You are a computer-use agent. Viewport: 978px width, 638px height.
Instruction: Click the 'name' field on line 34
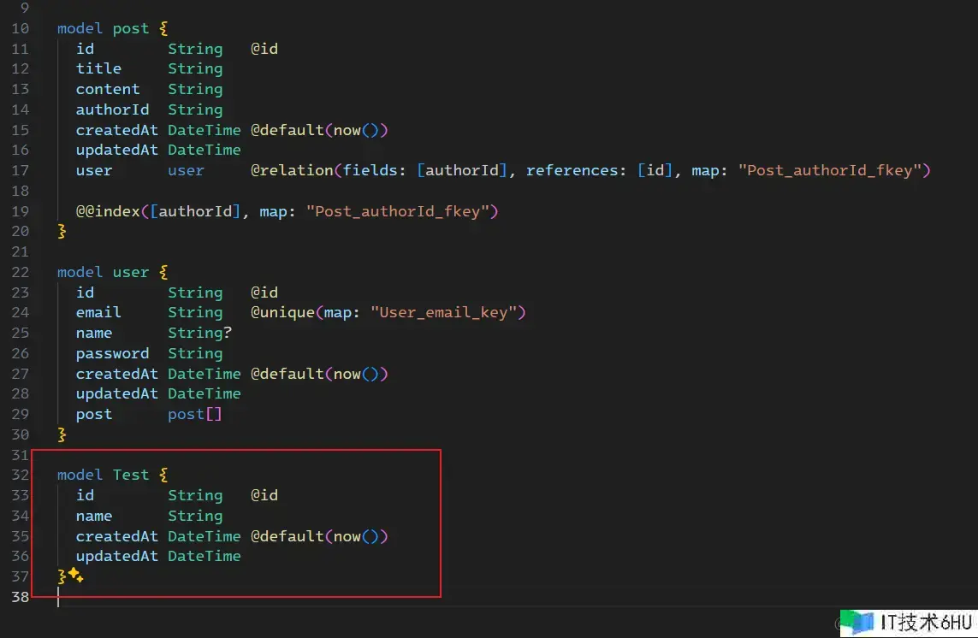pos(94,517)
